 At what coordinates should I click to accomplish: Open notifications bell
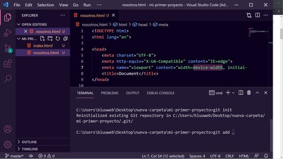tap(266, 156)
